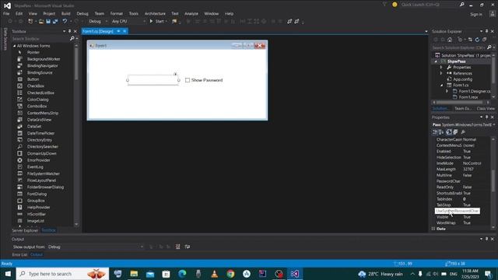Select Form1.resx in Solution Explorer
498x280 pixels.
468,97
